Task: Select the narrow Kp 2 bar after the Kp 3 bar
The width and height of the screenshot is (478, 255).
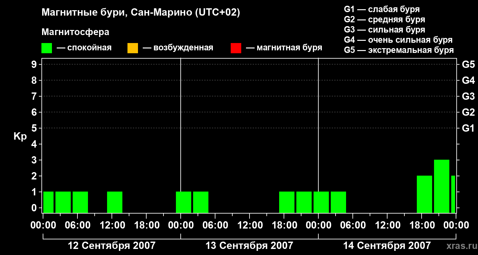Action: point(453,194)
